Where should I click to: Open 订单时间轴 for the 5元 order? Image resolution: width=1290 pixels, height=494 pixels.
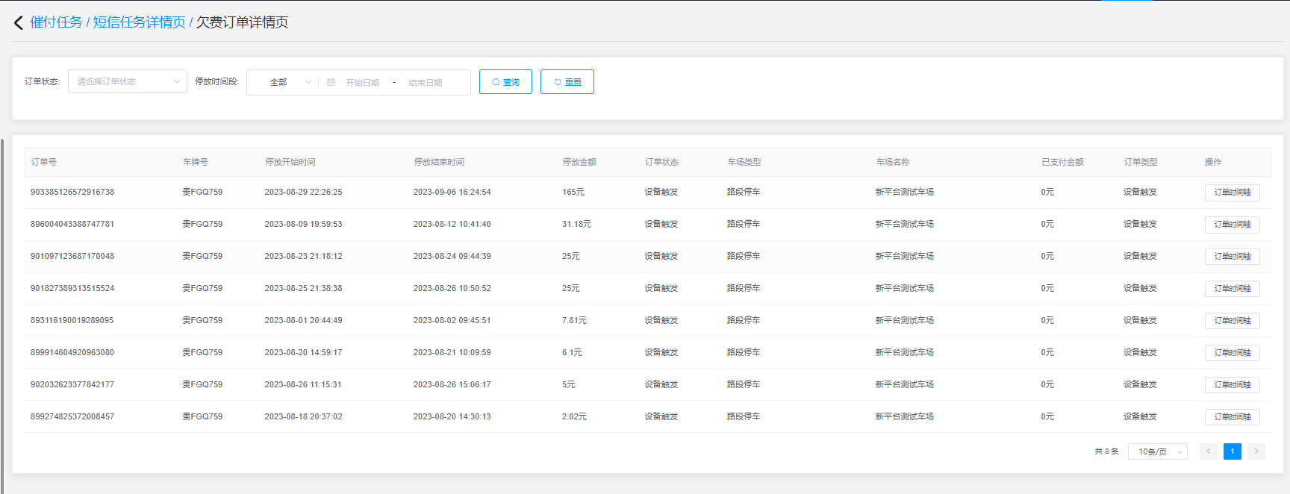pyautogui.click(x=1232, y=385)
